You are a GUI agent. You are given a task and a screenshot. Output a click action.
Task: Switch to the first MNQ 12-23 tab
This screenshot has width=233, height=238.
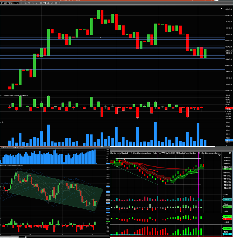pos(10,237)
